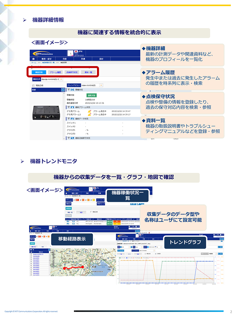
Task: Click the alarm warning icon for デモ用アラーム
Action: tap(89, 111)
